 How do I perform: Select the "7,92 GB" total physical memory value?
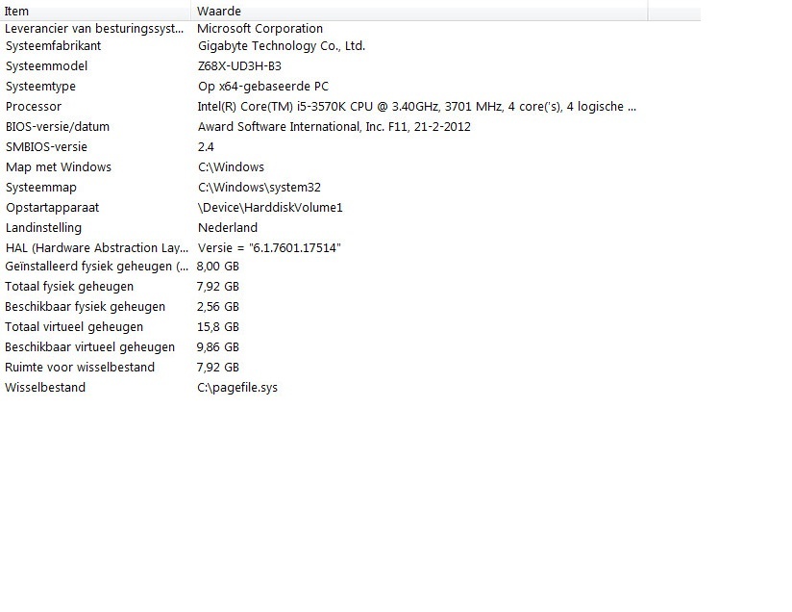(217, 287)
